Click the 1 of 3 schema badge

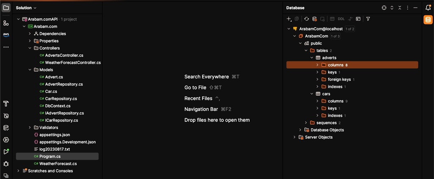click(x=335, y=36)
